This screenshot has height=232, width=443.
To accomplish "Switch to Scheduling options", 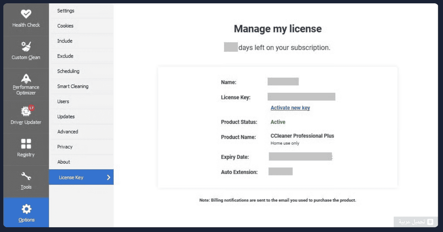I will 68,71.
